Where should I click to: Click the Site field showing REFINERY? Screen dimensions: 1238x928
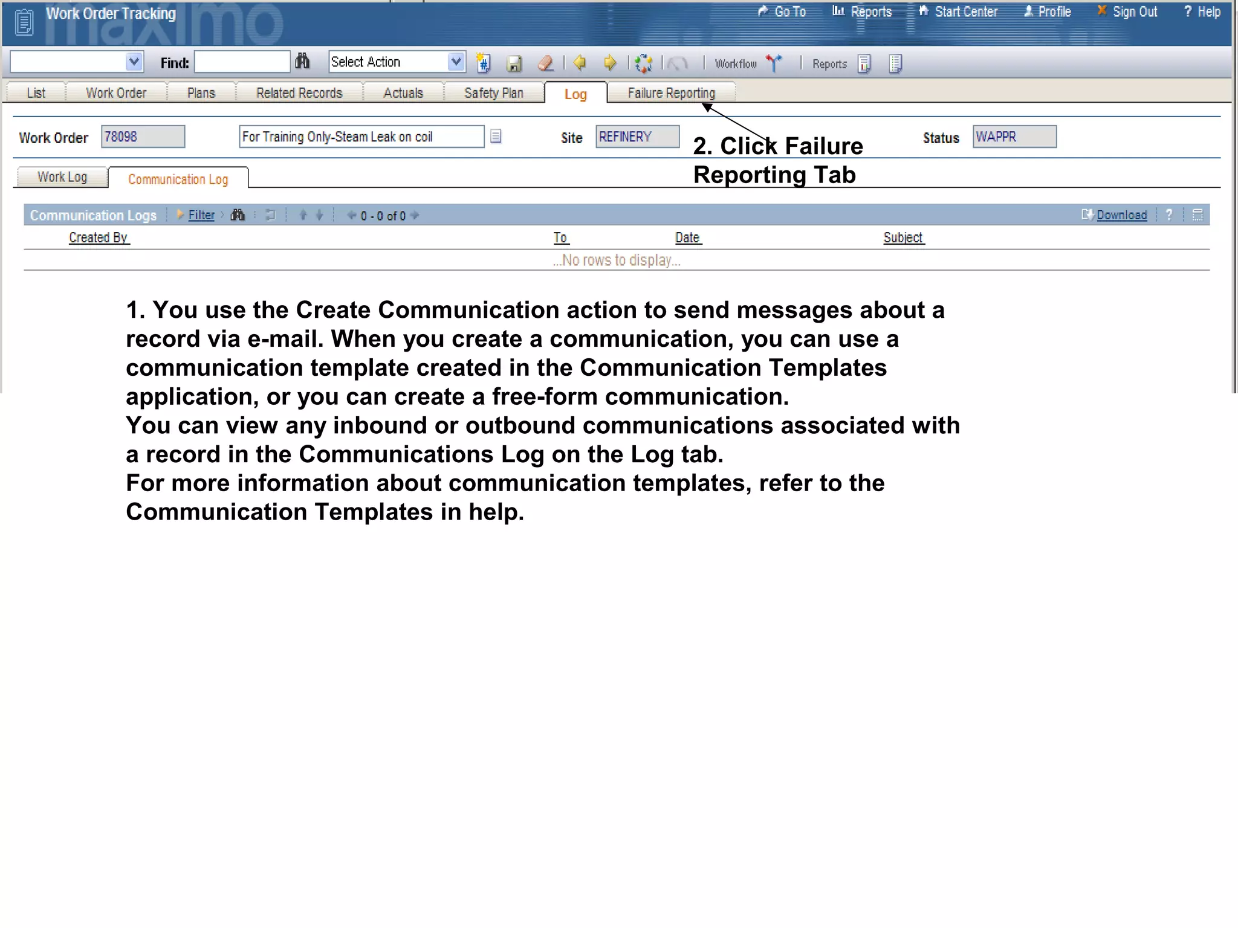(x=638, y=137)
